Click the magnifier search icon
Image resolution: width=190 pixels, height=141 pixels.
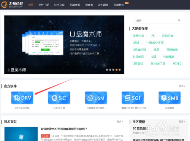coord(179,21)
